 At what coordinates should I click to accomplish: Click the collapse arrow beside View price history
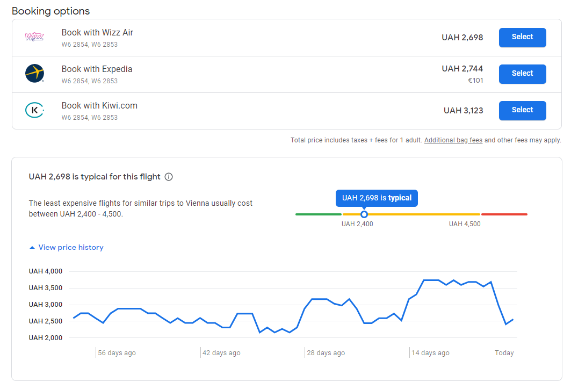pos(32,248)
